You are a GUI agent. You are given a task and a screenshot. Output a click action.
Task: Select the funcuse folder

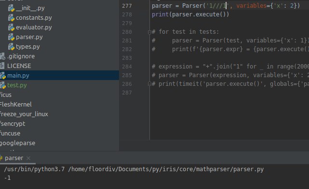click(10, 134)
